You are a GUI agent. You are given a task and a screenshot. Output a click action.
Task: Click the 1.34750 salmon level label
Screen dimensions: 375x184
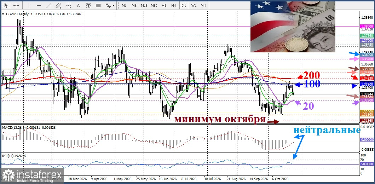pos(367,72)
